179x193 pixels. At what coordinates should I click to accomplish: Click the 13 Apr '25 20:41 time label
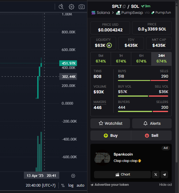coord(41,175)
